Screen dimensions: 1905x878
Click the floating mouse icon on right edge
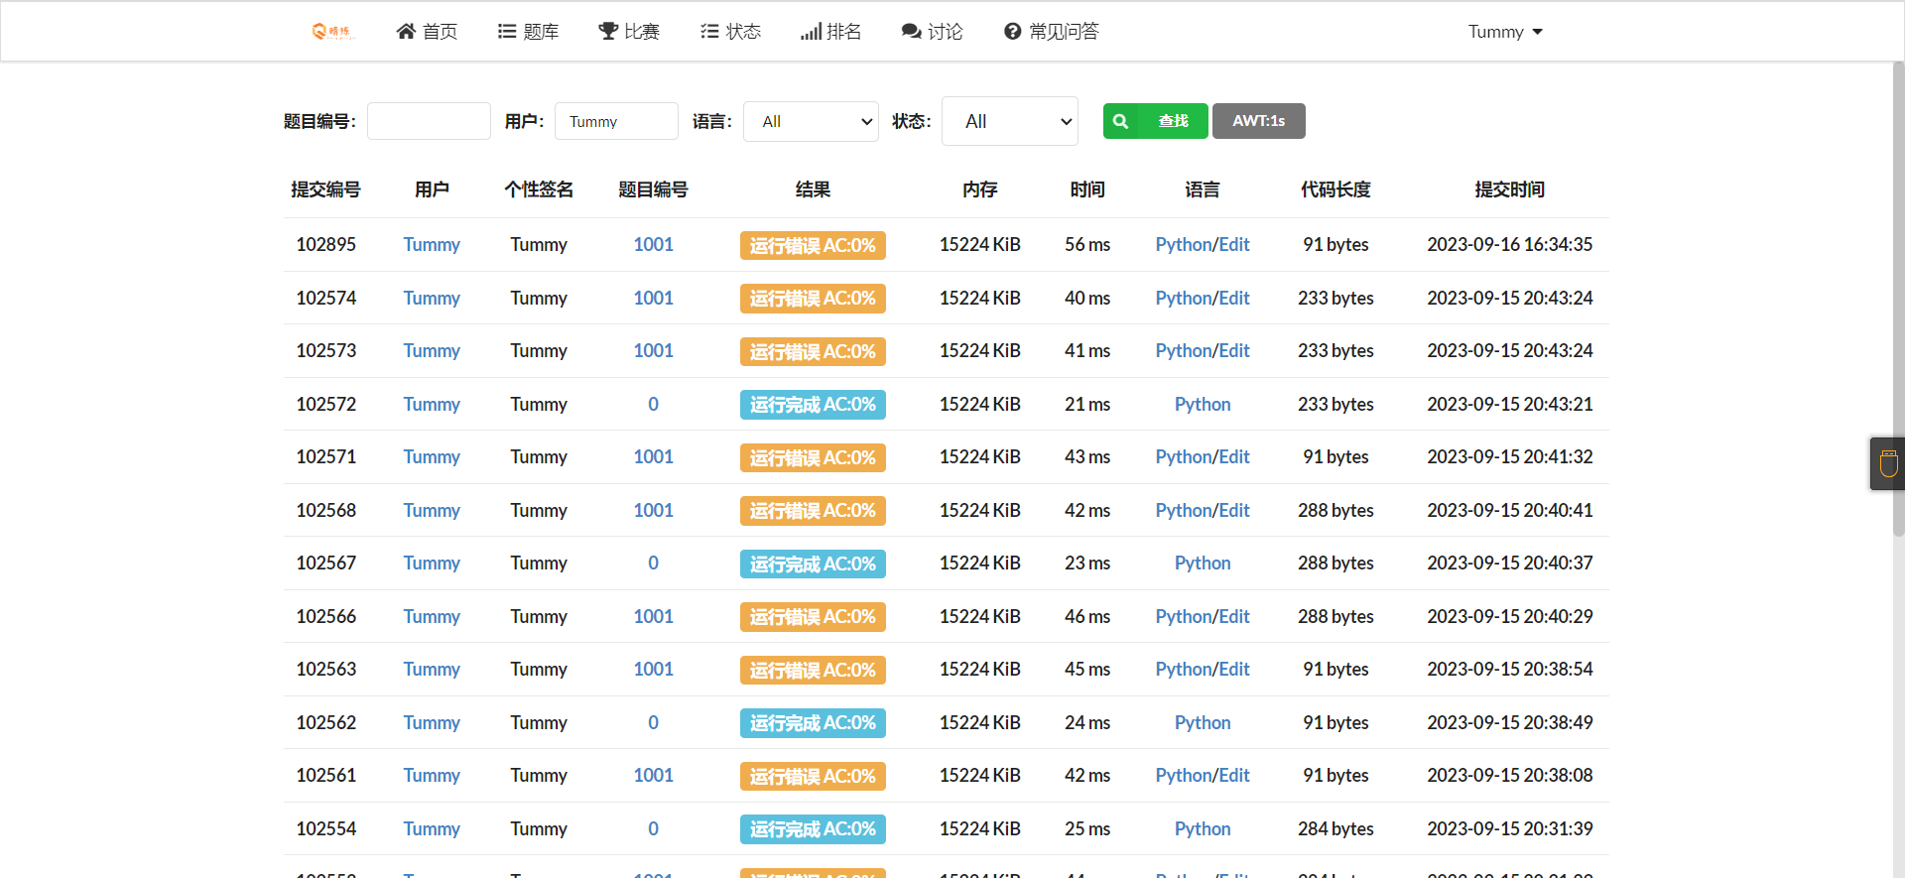coord(1888,463)
